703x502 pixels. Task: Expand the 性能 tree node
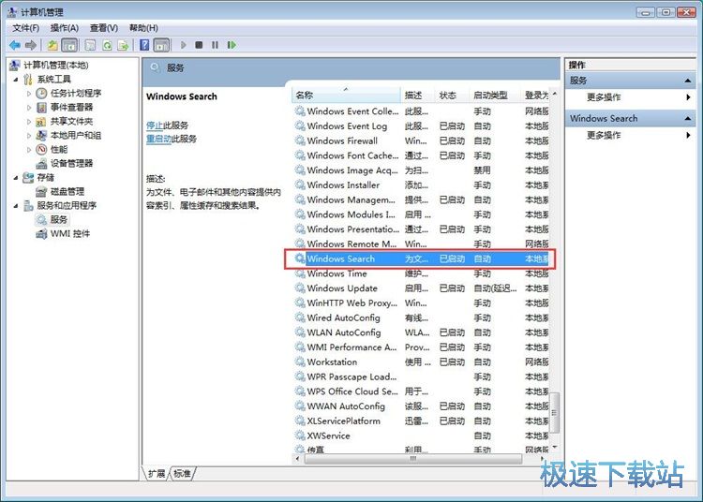[x=29, y=150]
